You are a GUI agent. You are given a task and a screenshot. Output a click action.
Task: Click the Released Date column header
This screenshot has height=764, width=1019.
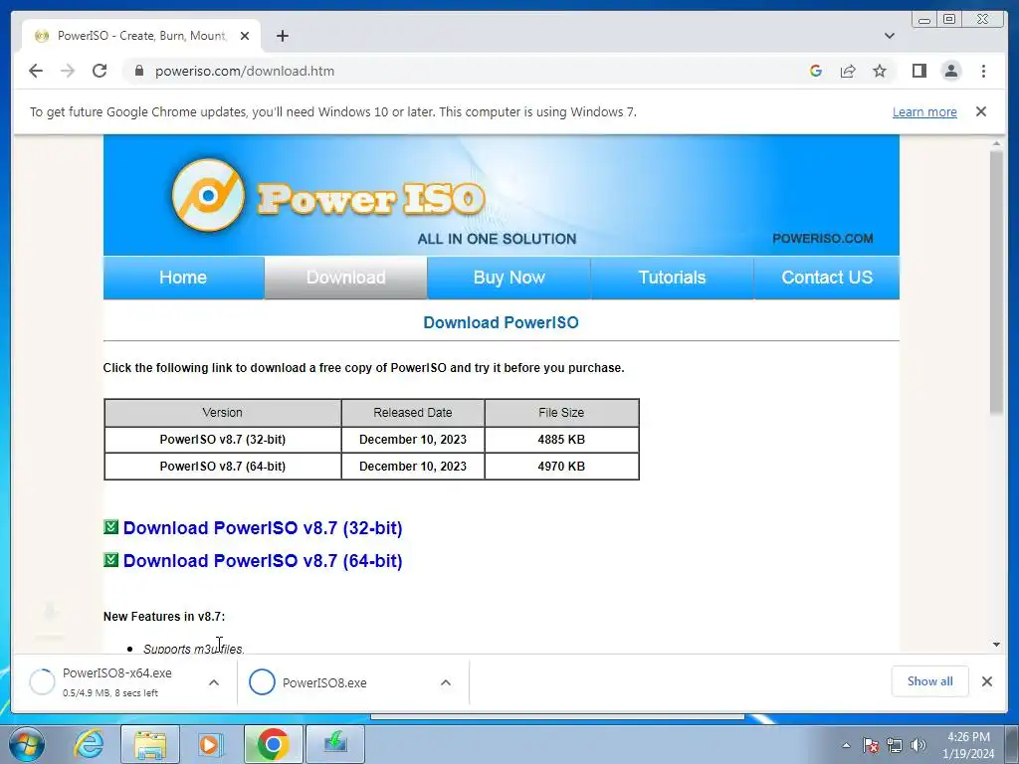(x=413, y=413)
